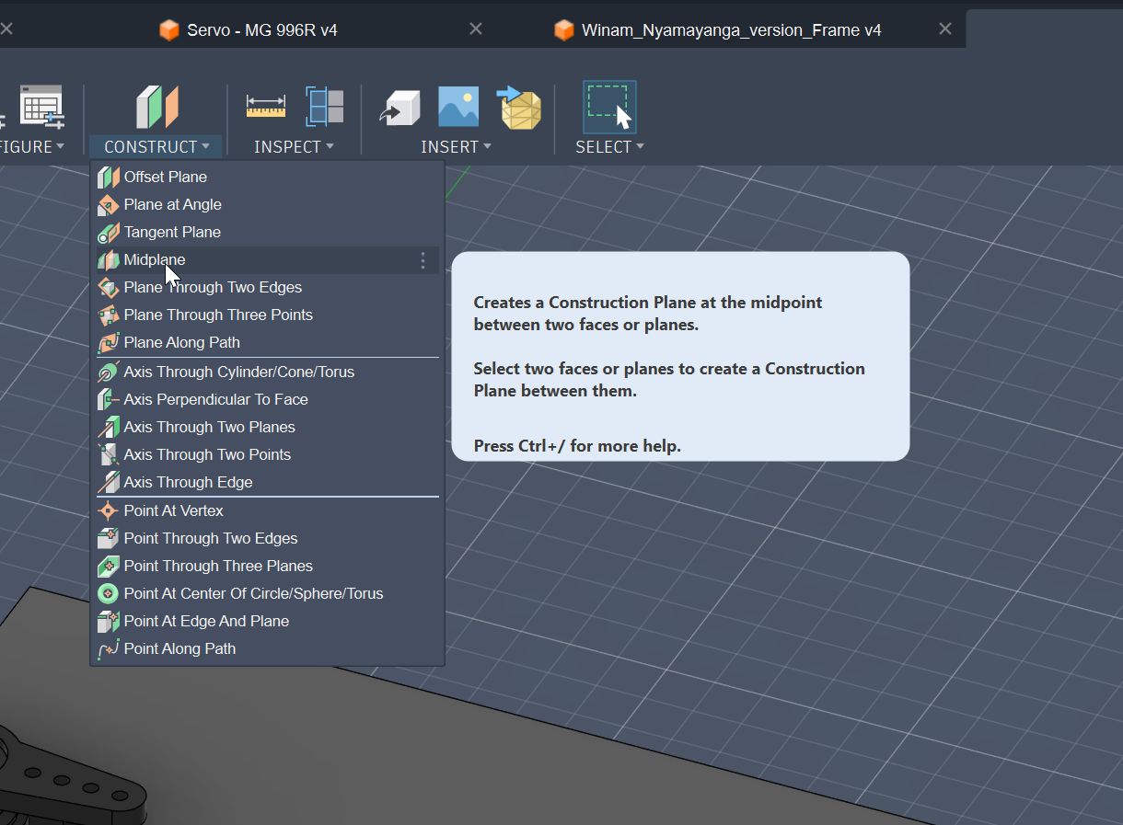Choose Axis Through Cylinder/Cone/Torus
Viewport: 1123px width, 825px height.
(267, 372)
